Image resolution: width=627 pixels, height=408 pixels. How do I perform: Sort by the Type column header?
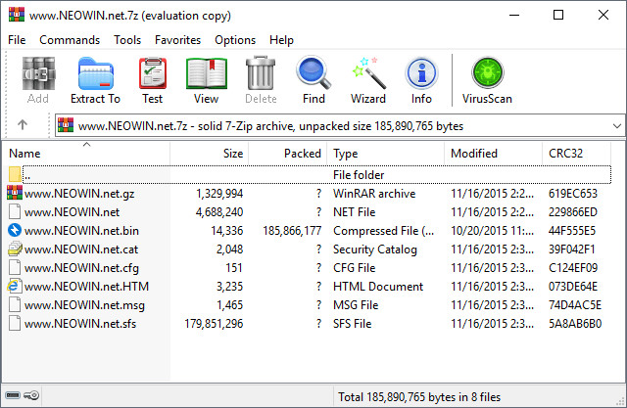(385, 154)
